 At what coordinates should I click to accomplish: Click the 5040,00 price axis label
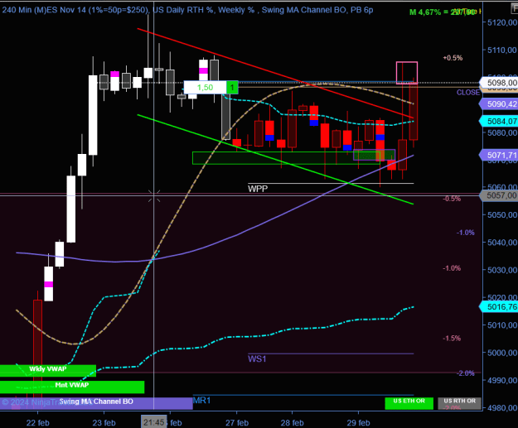coord(502,243)
